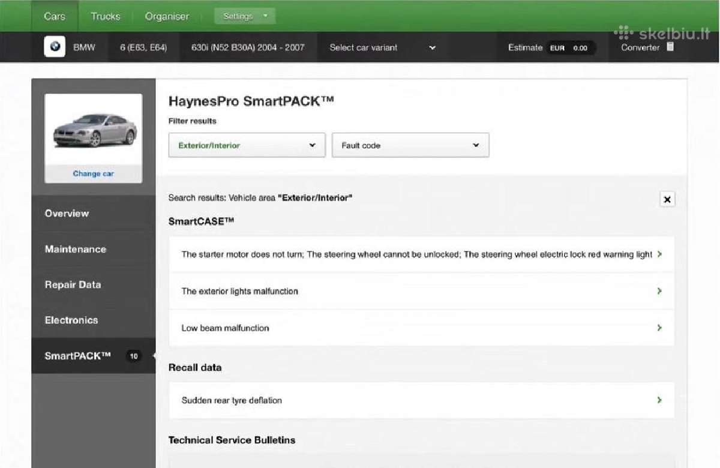Image resolution: width=720 pixels, height=468 pixels.
Task: Open the starter motor does not turn case arrow
Action: tap(659, 254)
